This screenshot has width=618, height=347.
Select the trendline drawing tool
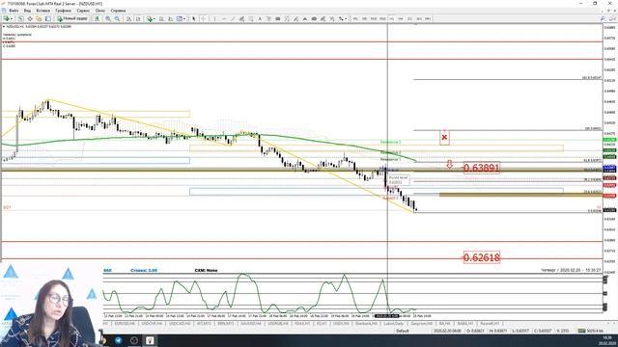(x=233, y=18)
